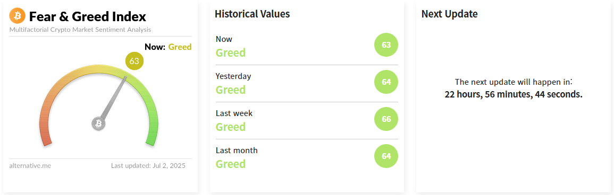The width and height of the screenshot is (614, 195).
Task: Click the 63 gauge value bubble
Action: (134, 61)
